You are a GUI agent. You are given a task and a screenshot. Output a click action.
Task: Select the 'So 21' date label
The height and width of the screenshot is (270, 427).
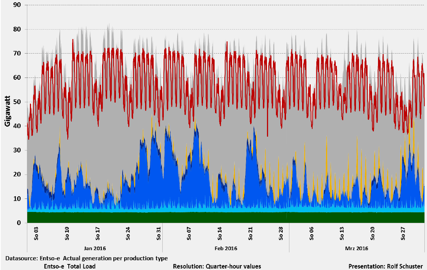[251, 233]
